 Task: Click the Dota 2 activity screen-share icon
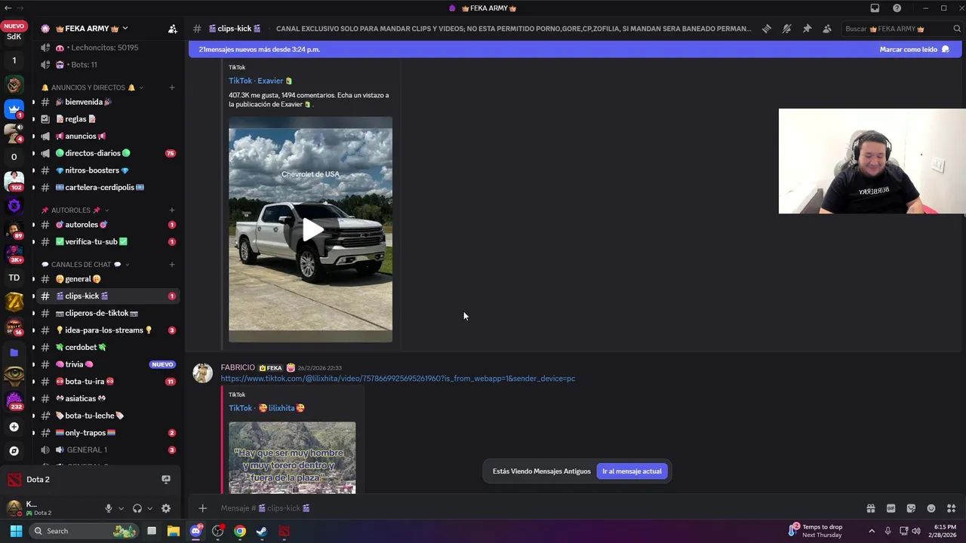coord(166,480)
